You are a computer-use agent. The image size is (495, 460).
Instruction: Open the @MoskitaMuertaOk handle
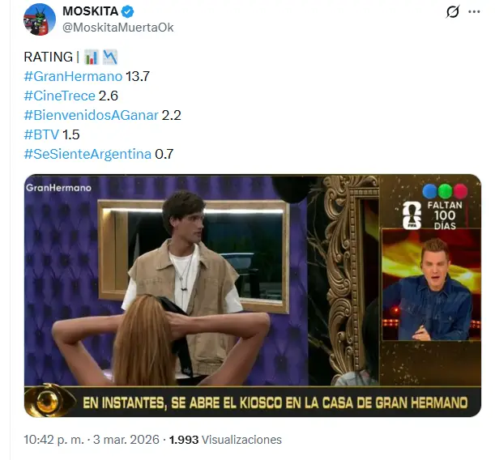tap(118, 28)
